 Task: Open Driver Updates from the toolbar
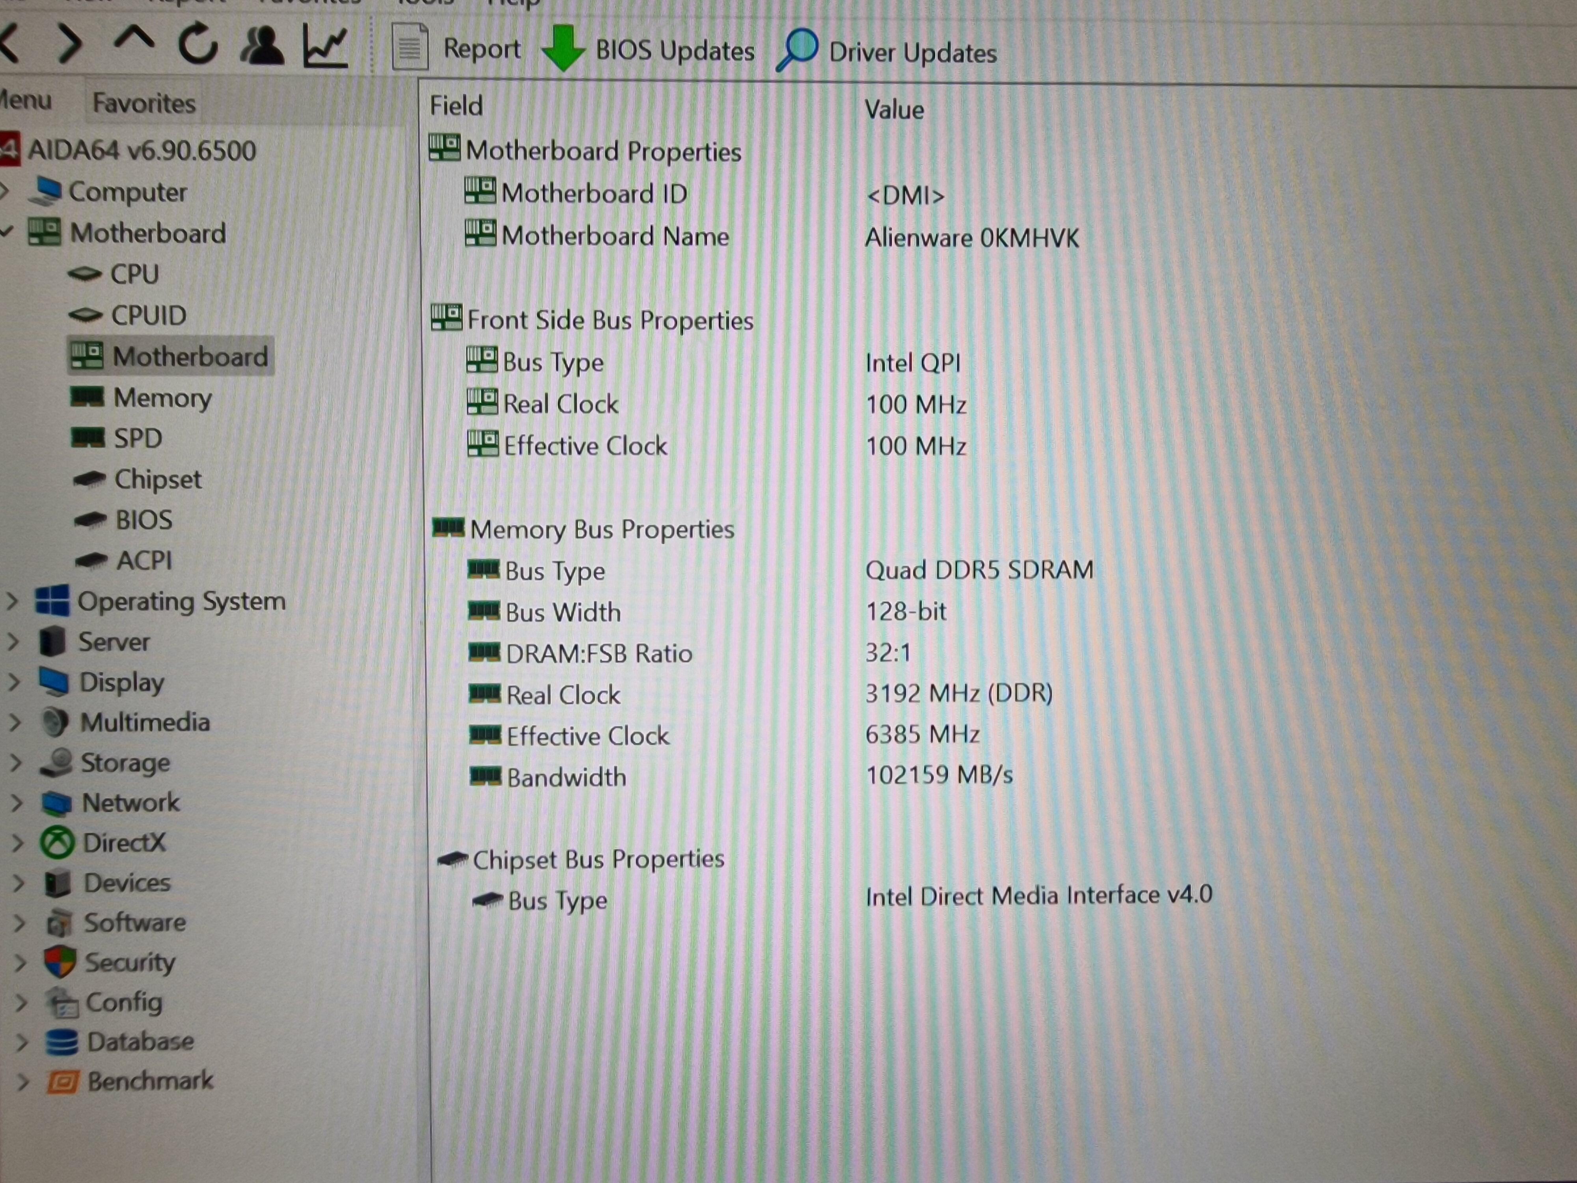coord(886,51)
